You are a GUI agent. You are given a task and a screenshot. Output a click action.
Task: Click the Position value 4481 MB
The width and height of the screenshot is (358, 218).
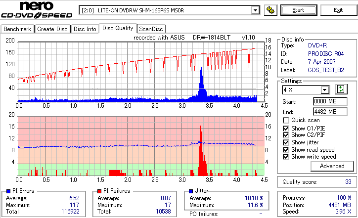[340, 205]
